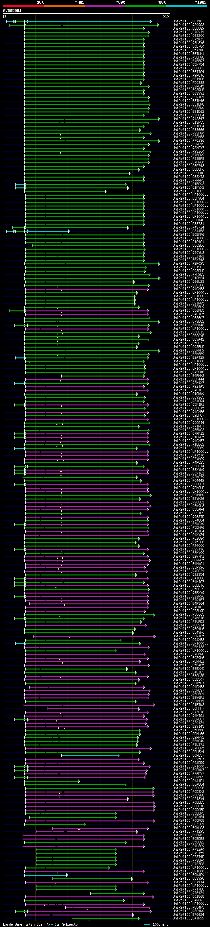Click the white query length bar
Image resolution: width=210 pixels, height=927 pixels.
click(x=87, y=14)
